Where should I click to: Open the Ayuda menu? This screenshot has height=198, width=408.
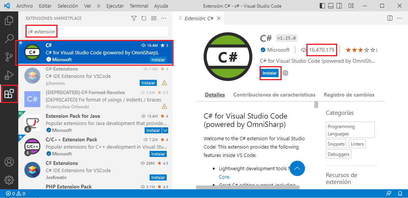click(161, 6)
